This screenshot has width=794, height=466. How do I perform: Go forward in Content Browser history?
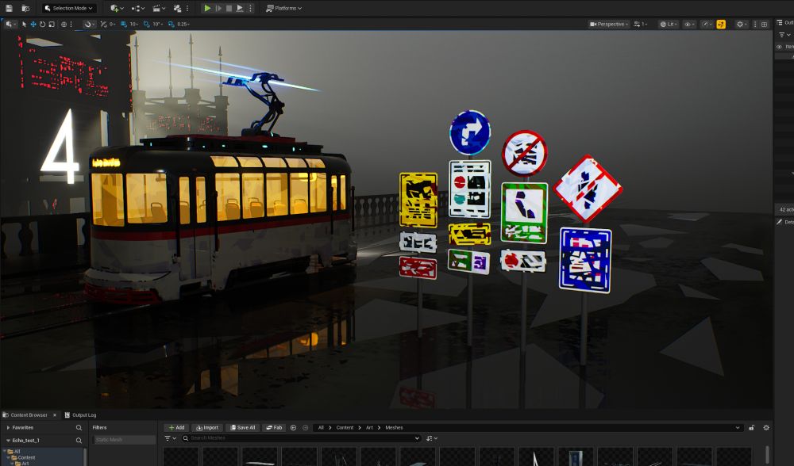[x=306, y=428]
